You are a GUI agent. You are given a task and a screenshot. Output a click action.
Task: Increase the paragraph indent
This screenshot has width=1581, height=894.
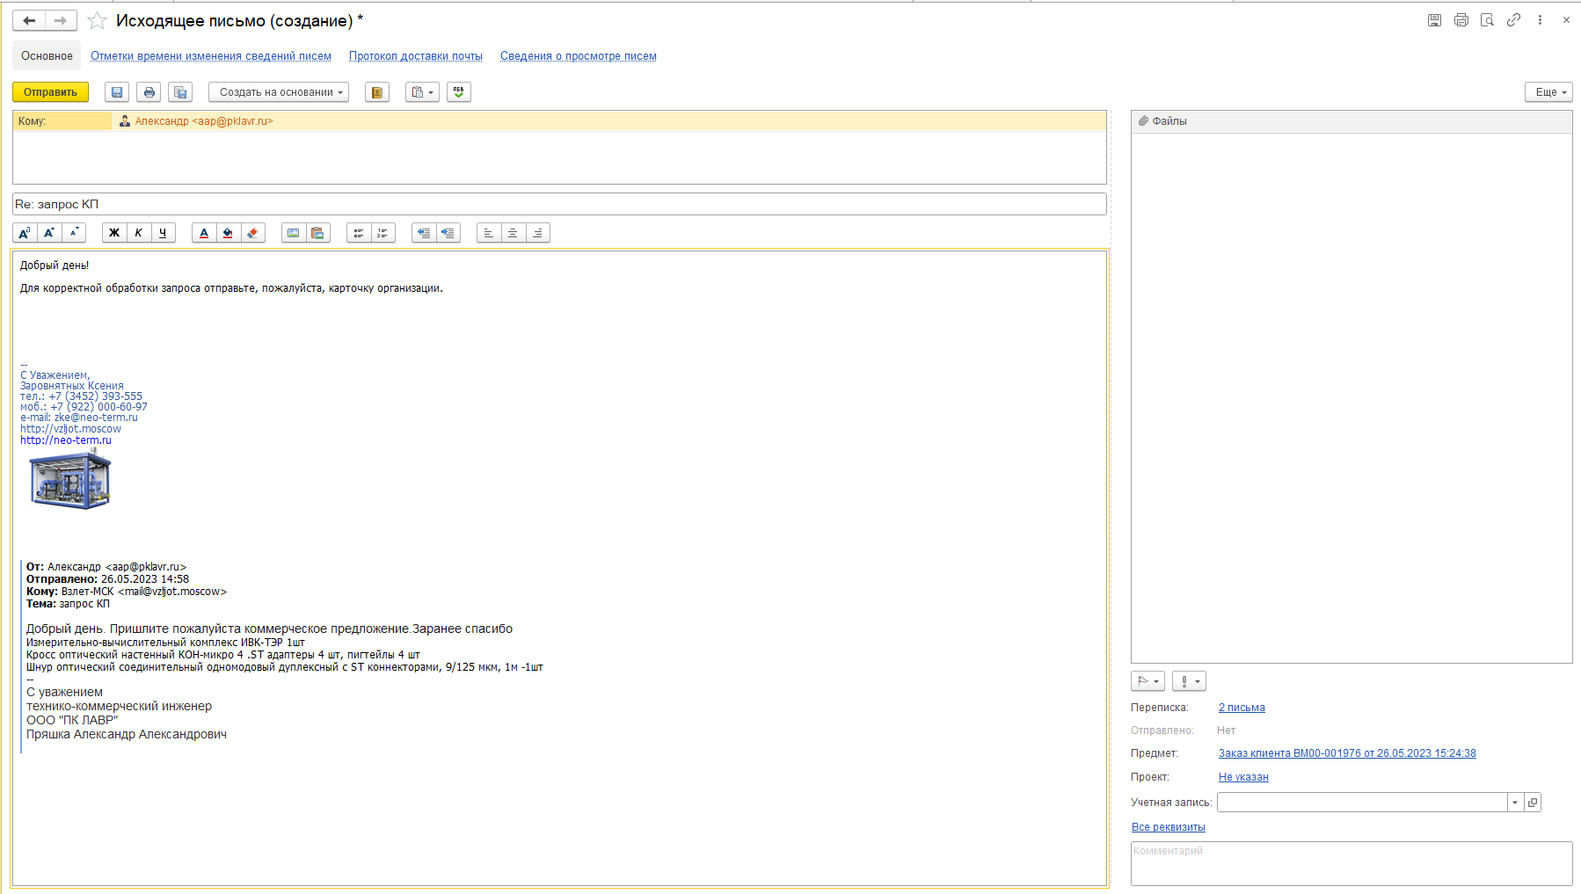[448, 233]
